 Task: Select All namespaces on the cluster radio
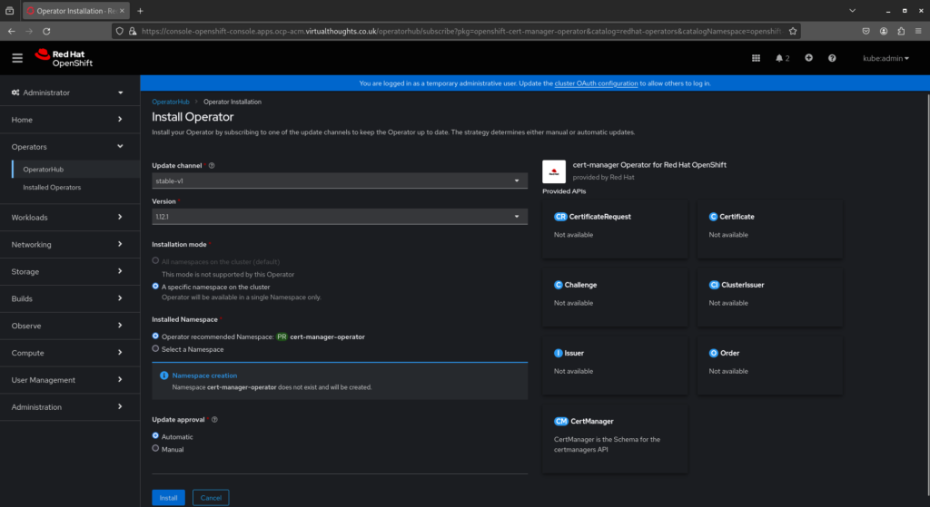tap(155, 260)
